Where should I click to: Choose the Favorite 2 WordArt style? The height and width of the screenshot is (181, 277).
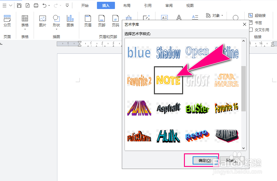pyautogui.click(x=139, y=80)
